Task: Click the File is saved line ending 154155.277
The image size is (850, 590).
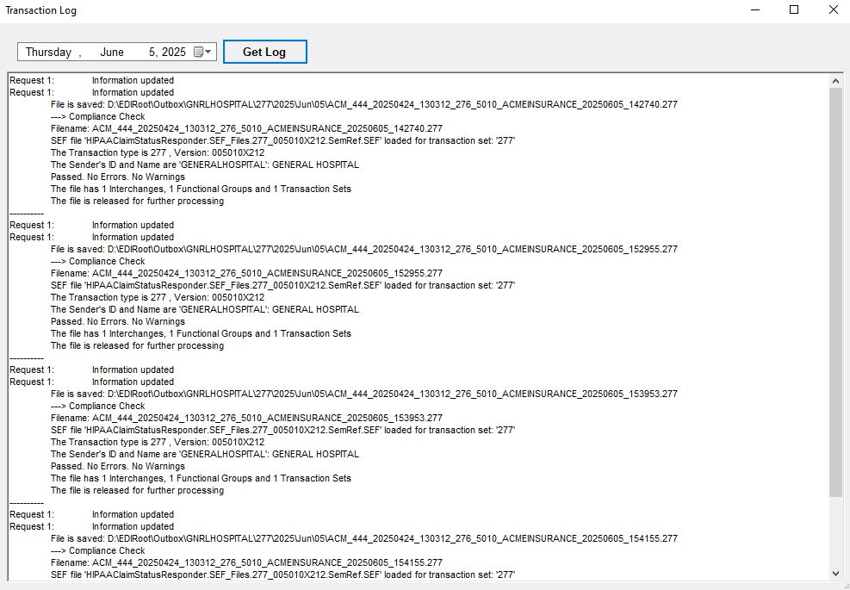Action: coord(364,538)
